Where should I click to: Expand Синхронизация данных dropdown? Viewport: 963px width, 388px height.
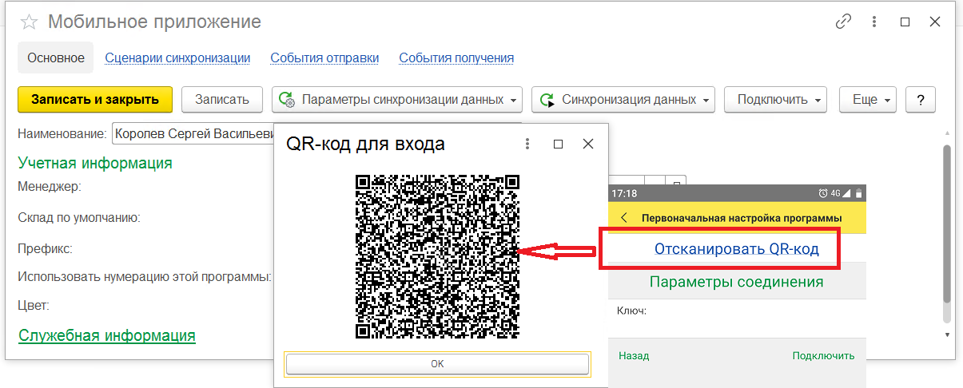623,100
